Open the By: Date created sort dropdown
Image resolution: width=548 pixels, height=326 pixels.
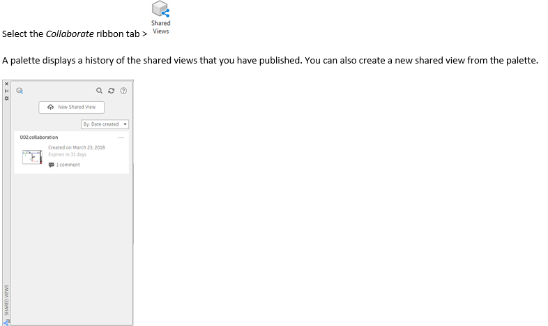coord(105,124)
